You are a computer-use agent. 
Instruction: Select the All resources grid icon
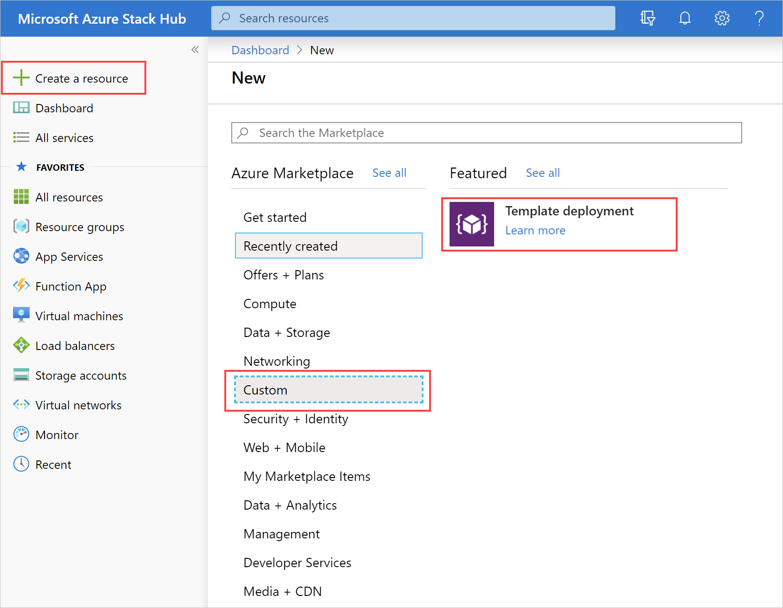click(21, 197)
